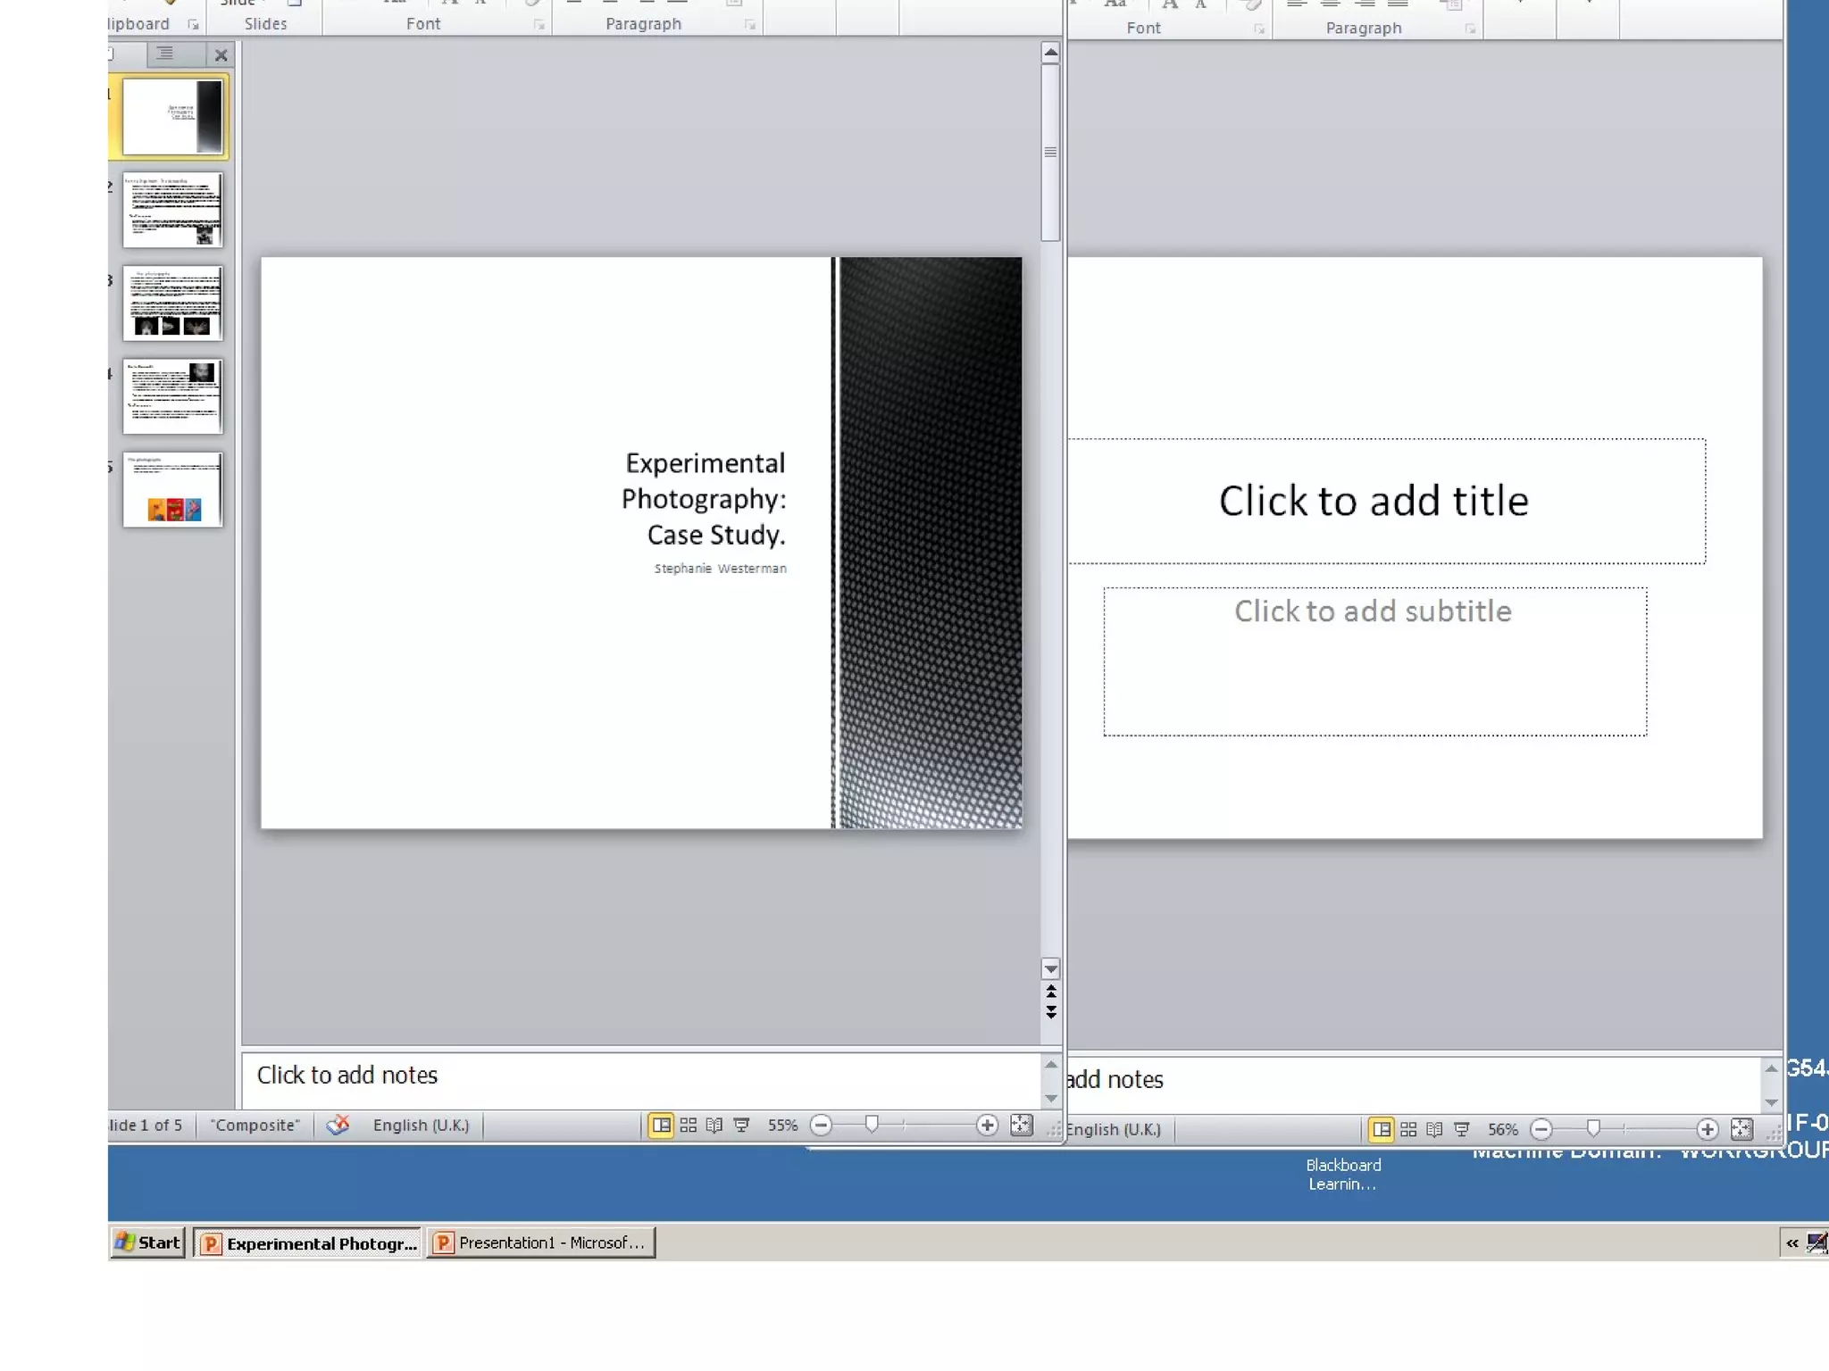The width and height of the screenshot is (1829, 1371).
Task: Toggle Normal view in left window
Action: 661,1126
